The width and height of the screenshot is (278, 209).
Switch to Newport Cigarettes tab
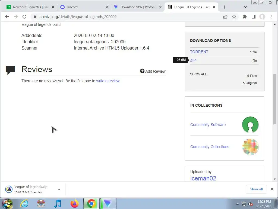point(30,7)
